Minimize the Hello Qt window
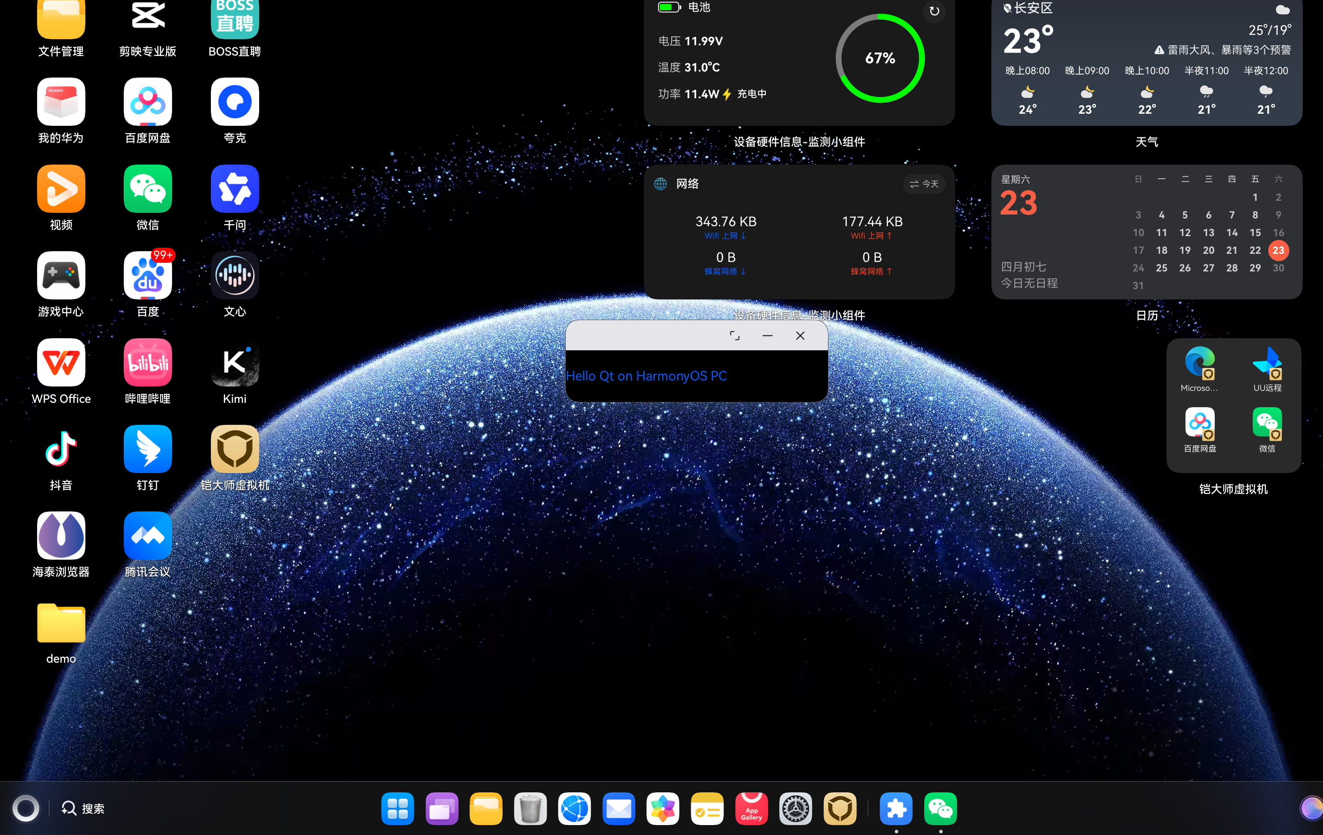This screenshot has height=835, width=1323. click(768, 336)
